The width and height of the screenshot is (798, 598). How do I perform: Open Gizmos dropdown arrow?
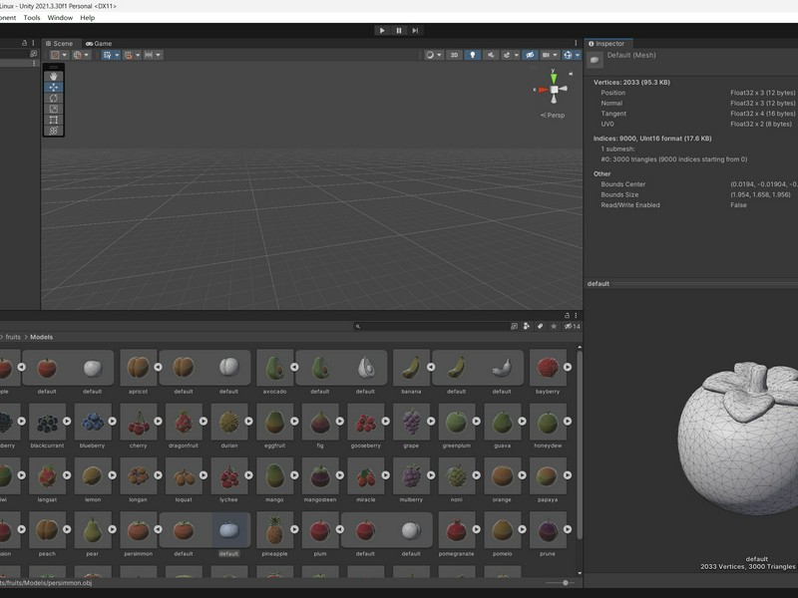click(x=578, y=55)
